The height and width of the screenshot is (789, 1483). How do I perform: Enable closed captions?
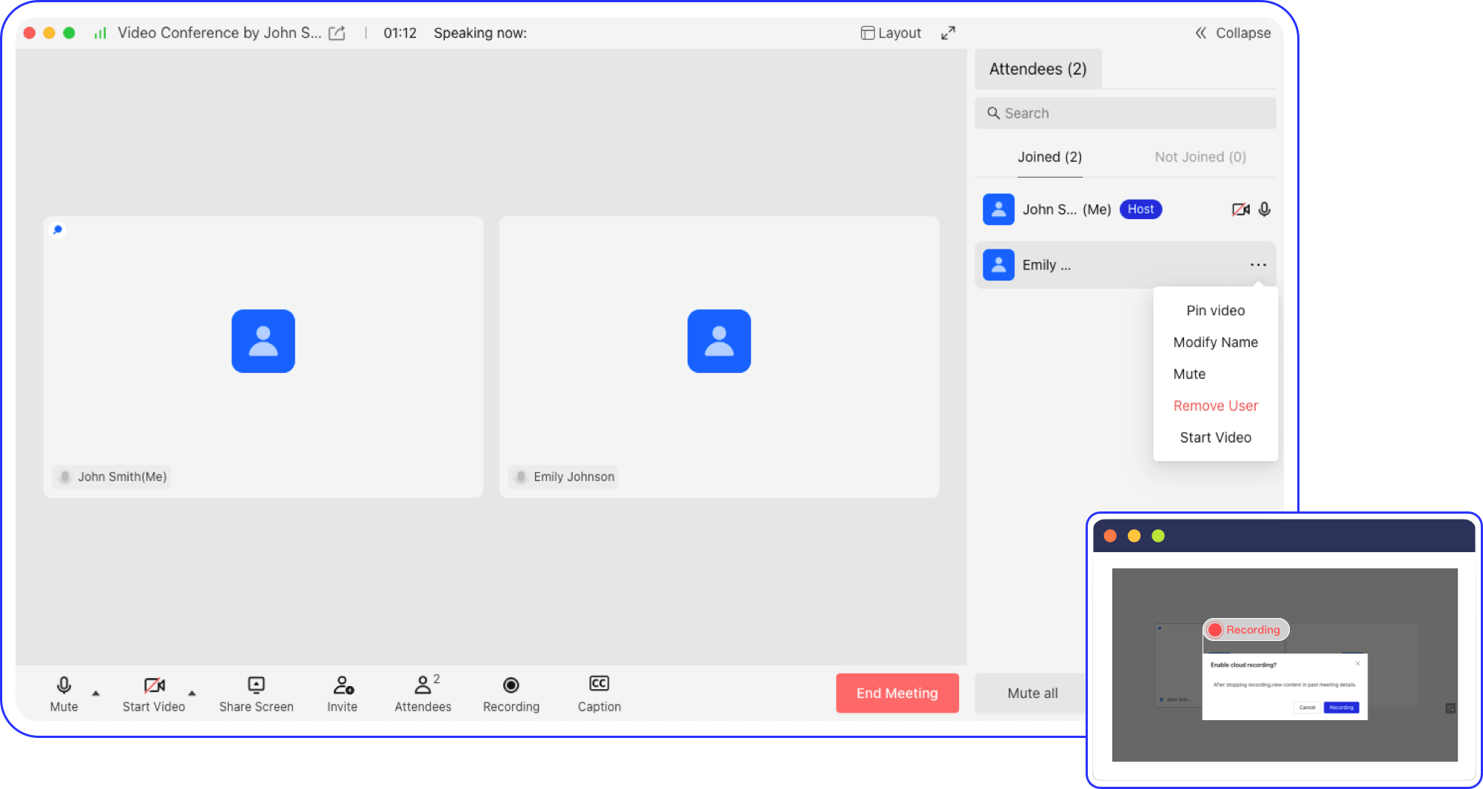(x=598, y=693)
